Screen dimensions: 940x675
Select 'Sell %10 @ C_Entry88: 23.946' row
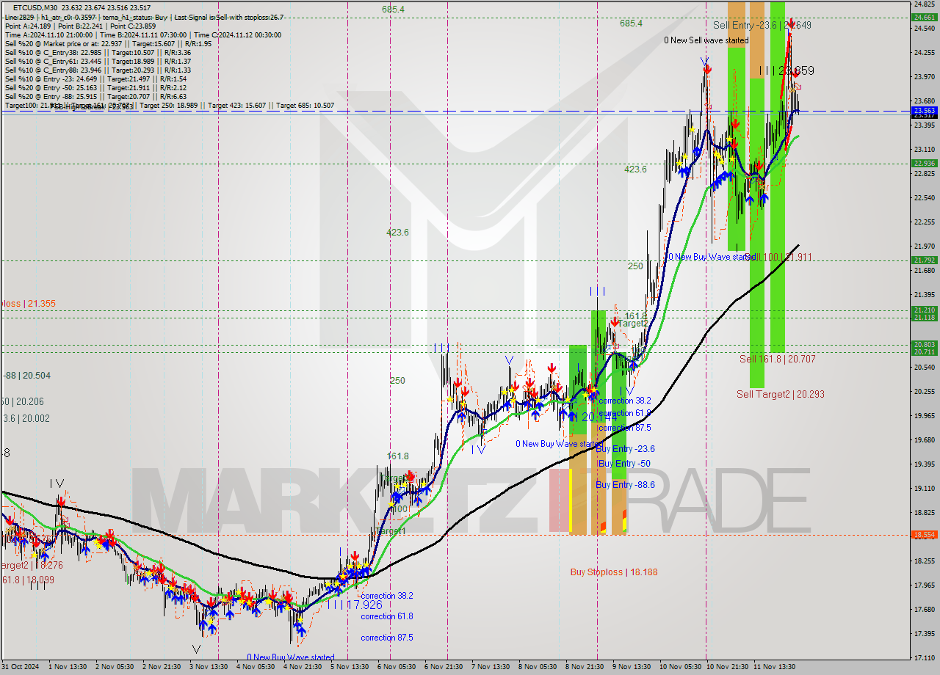[98, 70]
